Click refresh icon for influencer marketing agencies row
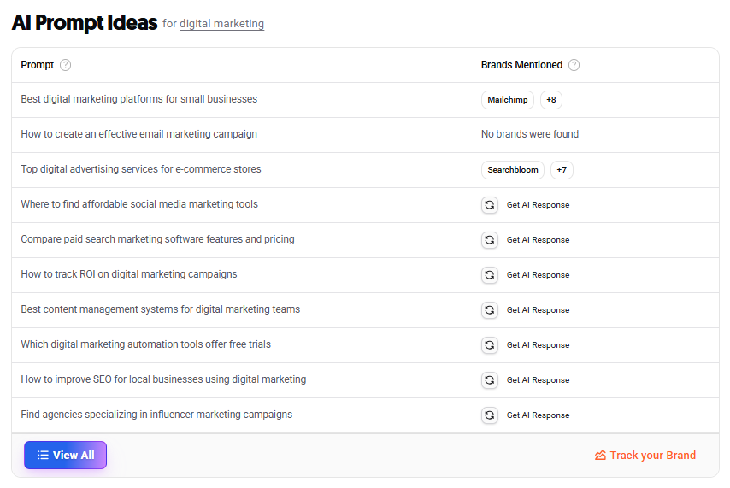730x488 pixels. pyautogui.click(x=489, y=415)
